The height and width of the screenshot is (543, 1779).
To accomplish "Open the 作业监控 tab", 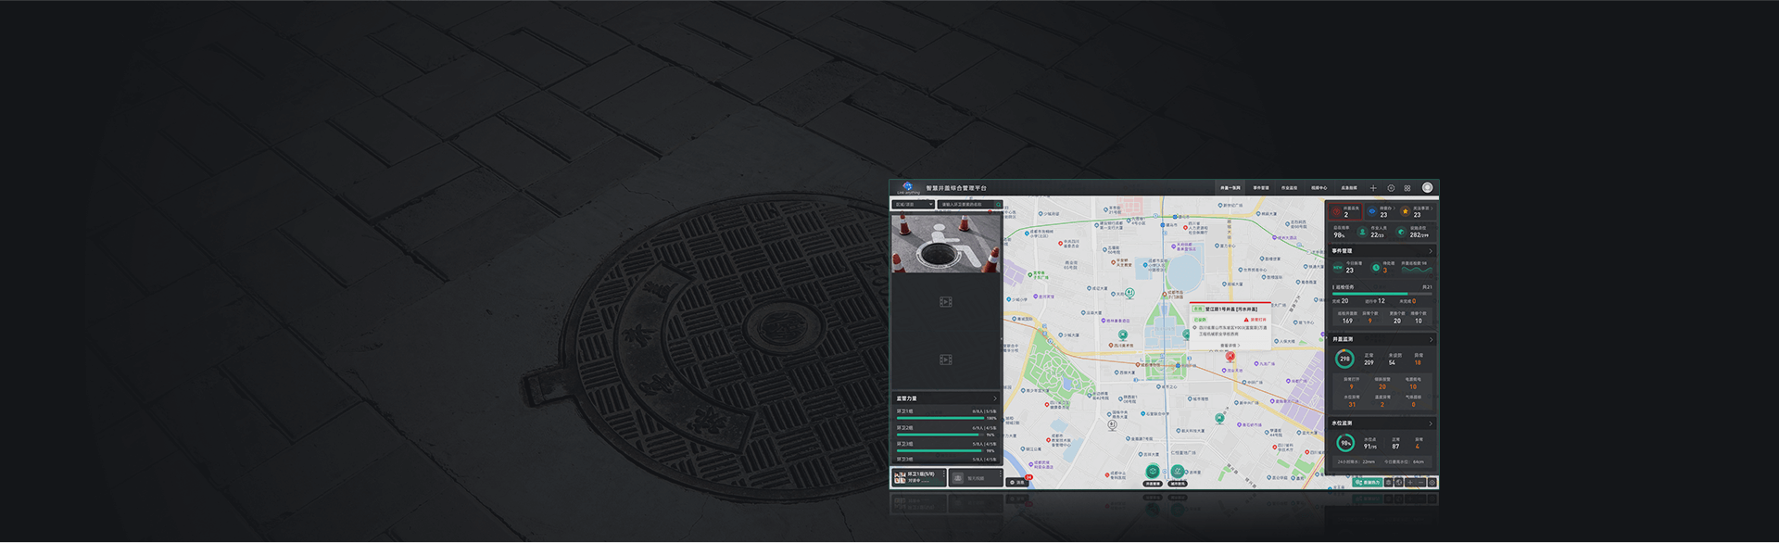I will coord(1289,188).
